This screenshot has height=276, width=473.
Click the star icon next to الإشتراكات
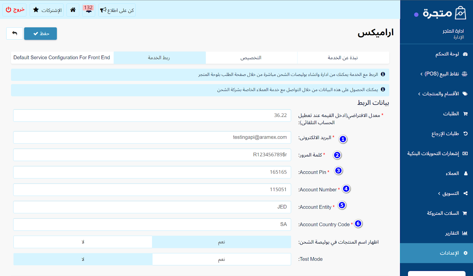pyautogui.click(x=36, y=10)
